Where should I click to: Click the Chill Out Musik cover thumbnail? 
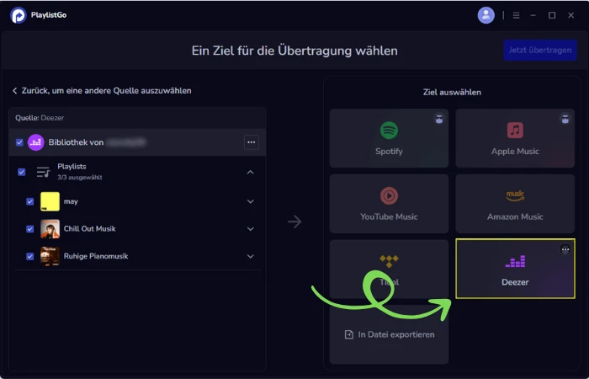(x=50, y=229)
